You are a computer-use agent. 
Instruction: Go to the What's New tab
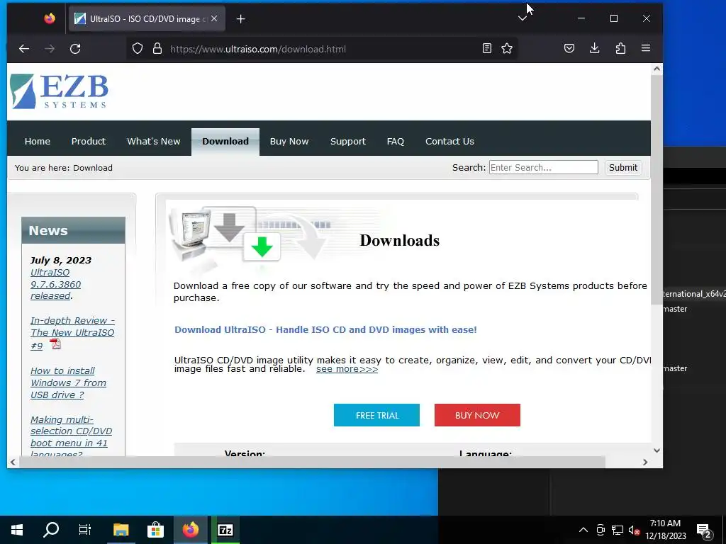point(154,142)
